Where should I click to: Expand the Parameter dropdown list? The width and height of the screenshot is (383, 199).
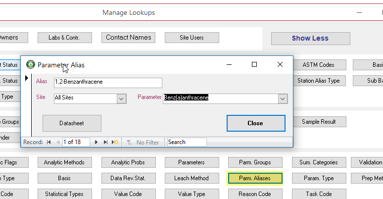tap(283, 99)
